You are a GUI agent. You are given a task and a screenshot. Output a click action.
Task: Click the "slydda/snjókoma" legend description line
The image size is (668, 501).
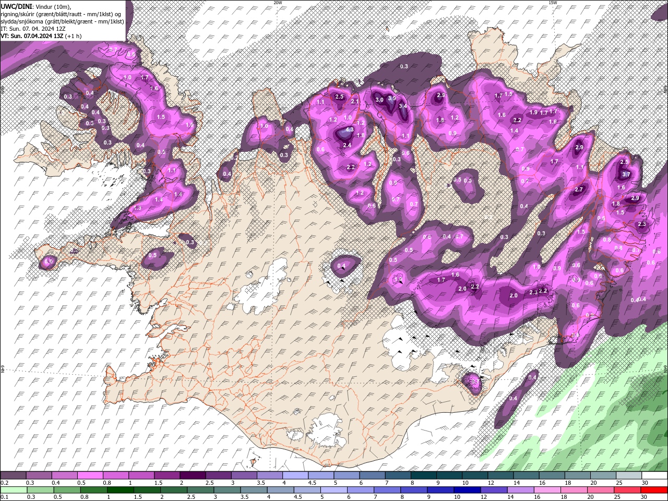(62, 21)
